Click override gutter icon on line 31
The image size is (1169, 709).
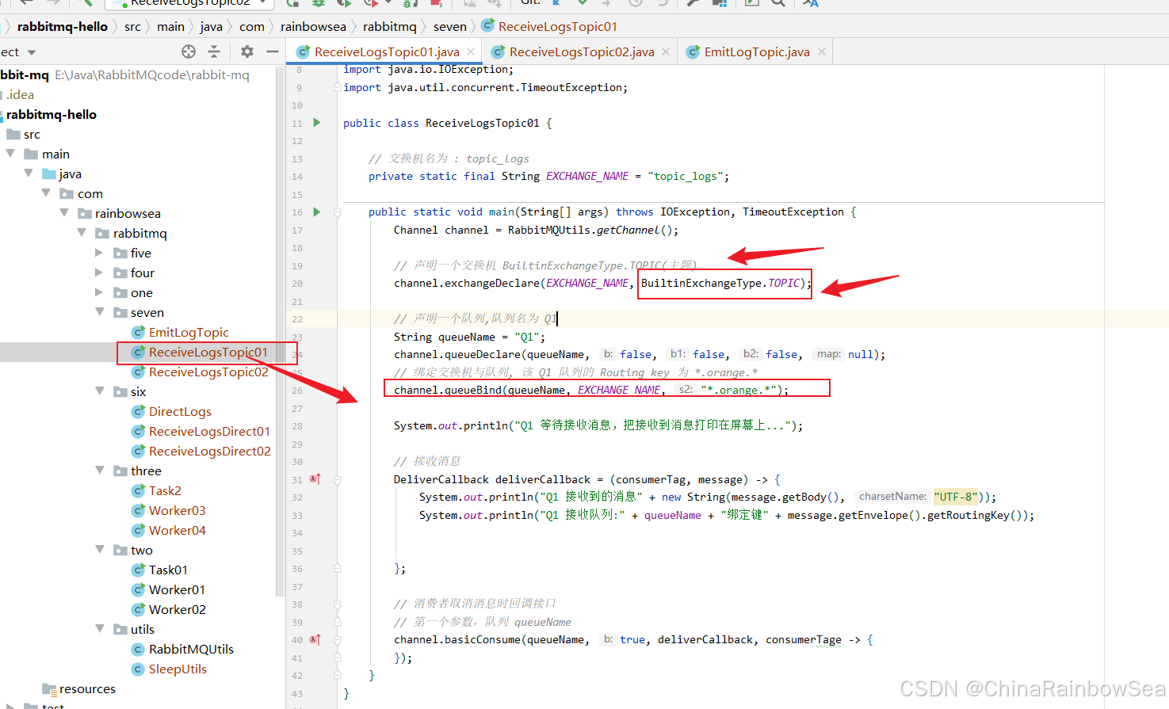(315, 479)
